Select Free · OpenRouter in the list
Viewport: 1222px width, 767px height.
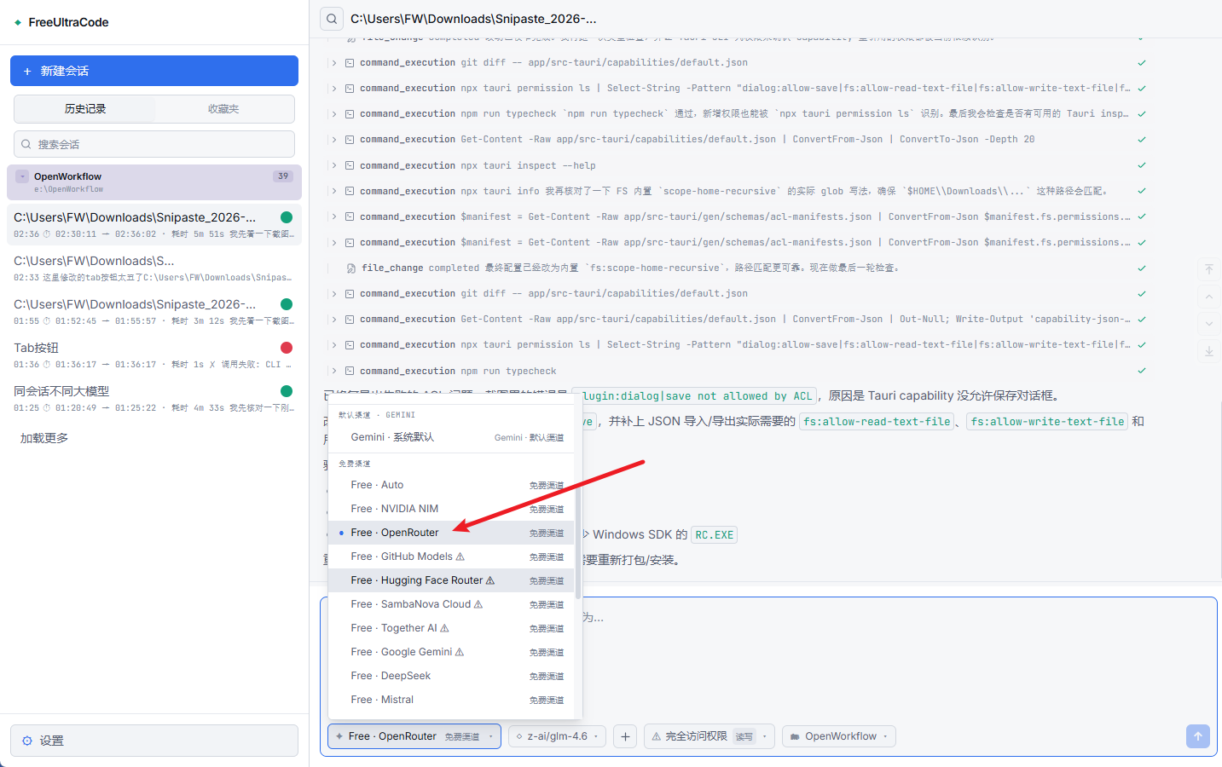(452, 533)
